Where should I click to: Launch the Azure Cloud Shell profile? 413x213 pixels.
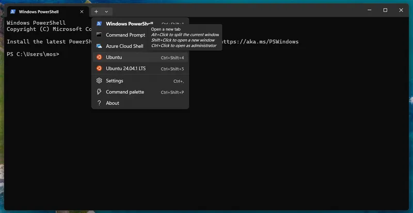tap(124, 46)
